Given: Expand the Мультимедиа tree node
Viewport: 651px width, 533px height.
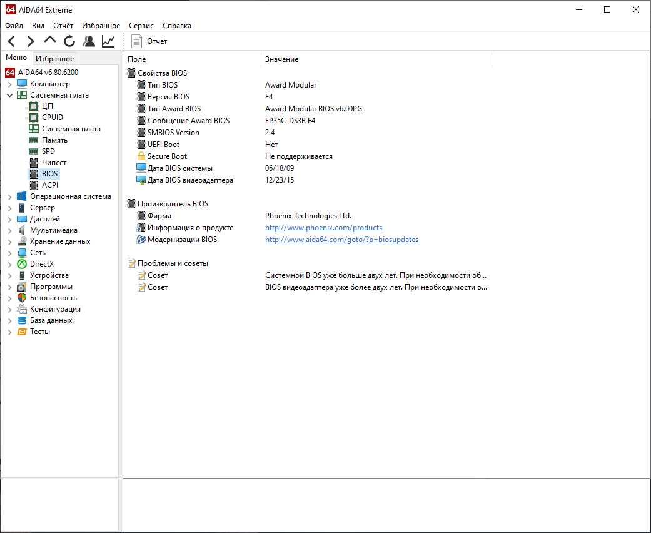Looking at the screenshot, I should (9, 230).
